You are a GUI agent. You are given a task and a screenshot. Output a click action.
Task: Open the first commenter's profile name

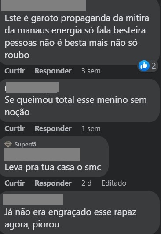coord(44,6)
